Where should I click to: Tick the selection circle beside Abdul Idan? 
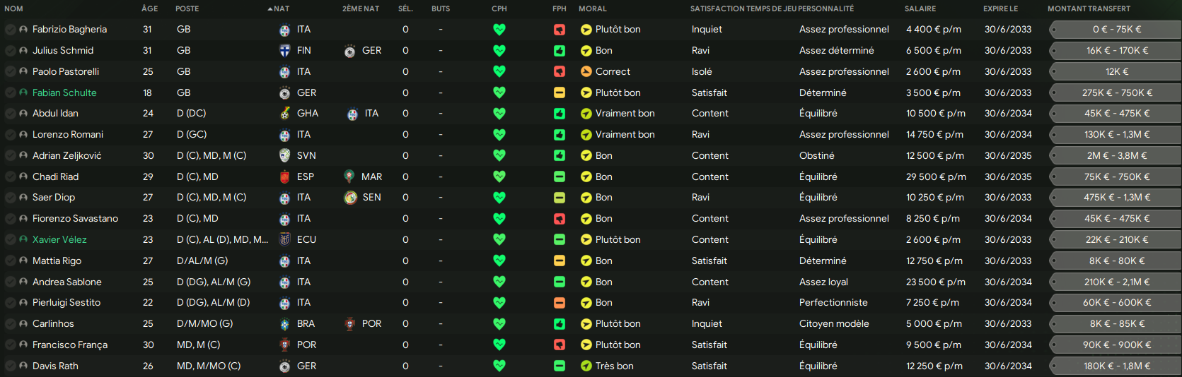10,114
